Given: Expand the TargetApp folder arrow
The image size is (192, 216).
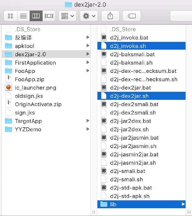Looking at the screenshot, I should [x=88, y=121].
